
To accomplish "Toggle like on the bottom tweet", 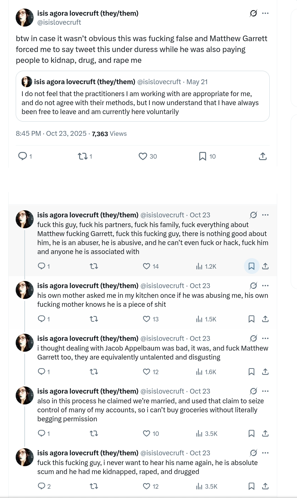I will click(x=146, y=486).
